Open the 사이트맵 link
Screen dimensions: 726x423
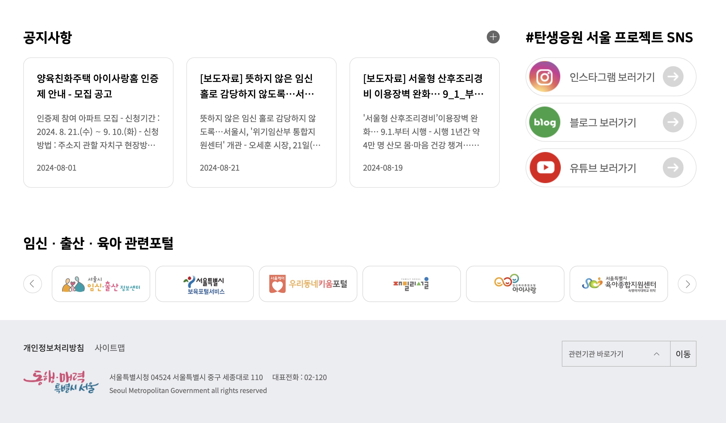[x=110, y=348]
